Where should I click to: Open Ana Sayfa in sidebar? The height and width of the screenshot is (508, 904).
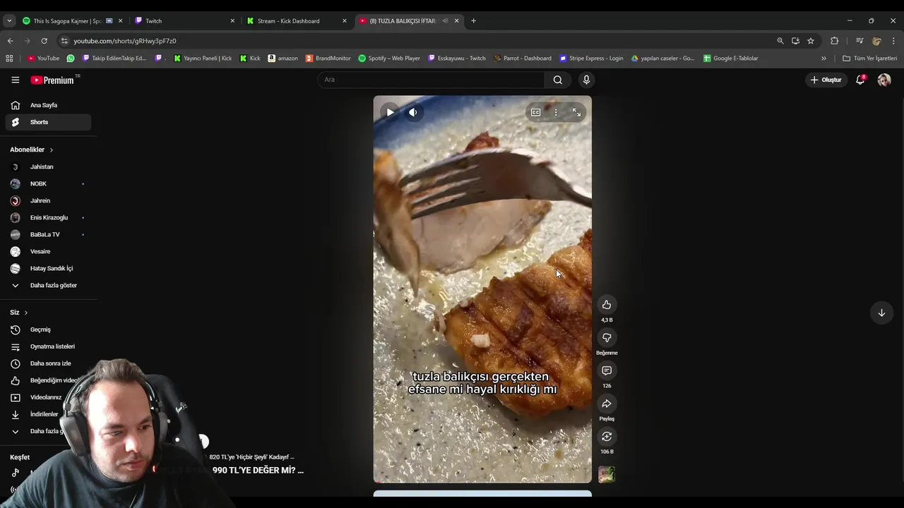pos(48,105)
